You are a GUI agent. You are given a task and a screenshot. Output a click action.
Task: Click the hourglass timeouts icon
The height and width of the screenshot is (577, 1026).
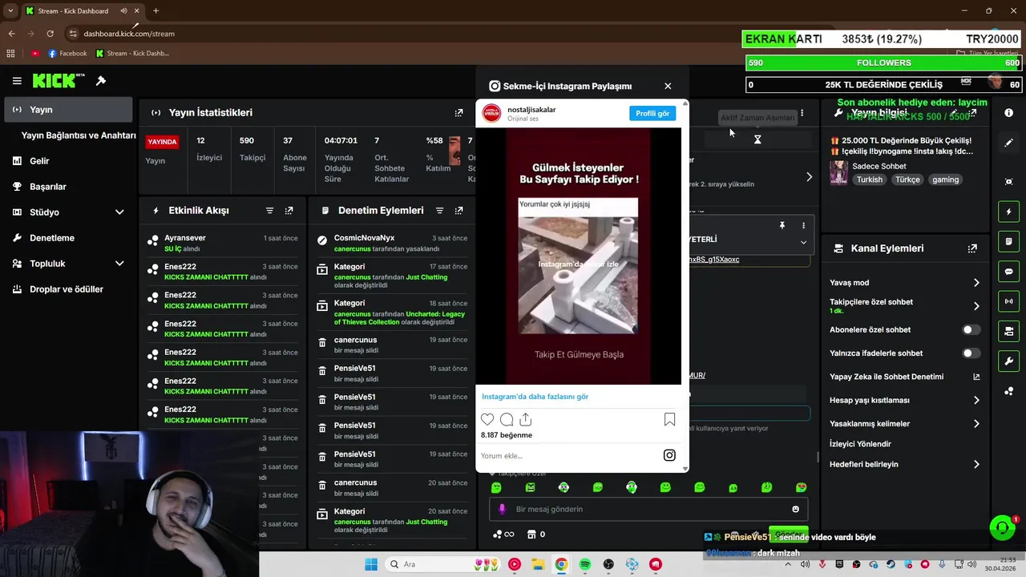point(757,139)
